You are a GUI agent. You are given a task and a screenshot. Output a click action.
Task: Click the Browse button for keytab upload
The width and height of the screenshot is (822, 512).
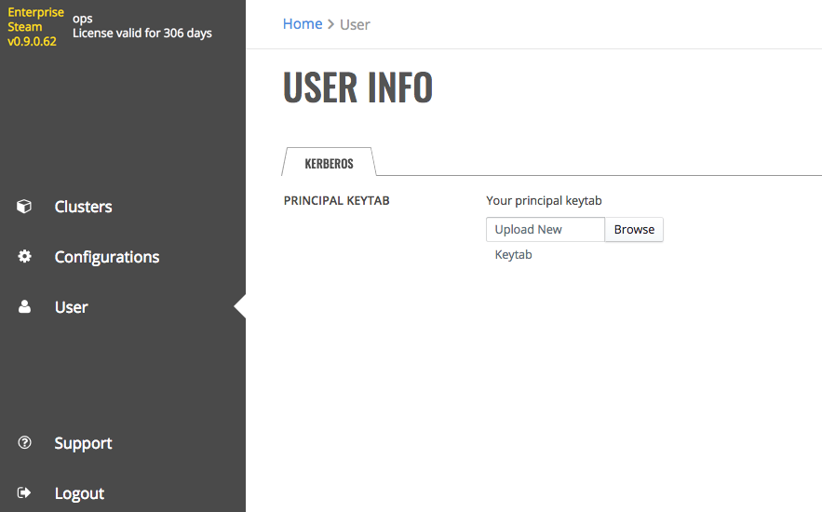(x=634, y=230)
